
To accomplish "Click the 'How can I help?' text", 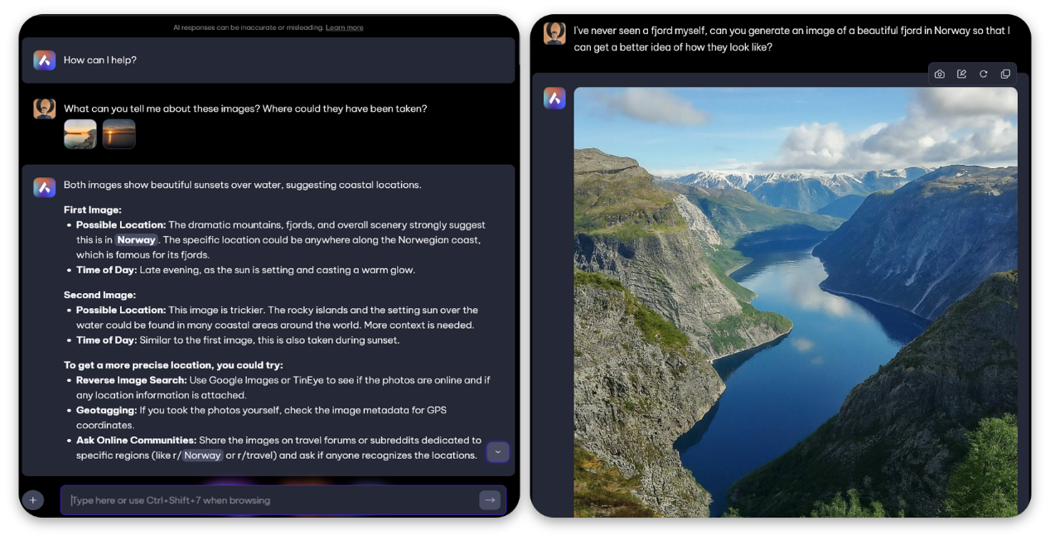I will click(100, 60).
